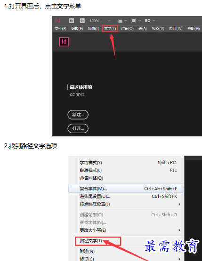The image size is (202, 261).
Task: Expand the view options dropdown arrow
Action: point(126,21)
